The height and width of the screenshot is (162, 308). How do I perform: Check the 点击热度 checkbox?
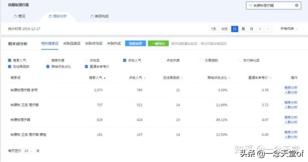click(163, 60)
